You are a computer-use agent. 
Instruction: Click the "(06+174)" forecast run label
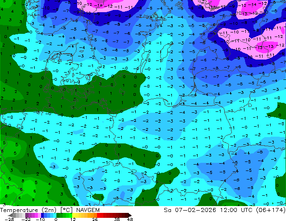(x=271, y=210)
